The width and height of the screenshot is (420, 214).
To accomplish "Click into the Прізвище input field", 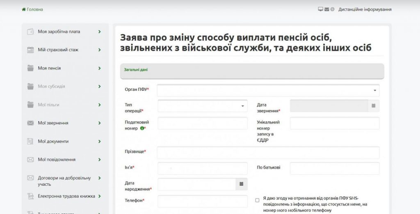I will tap(268, 153).
